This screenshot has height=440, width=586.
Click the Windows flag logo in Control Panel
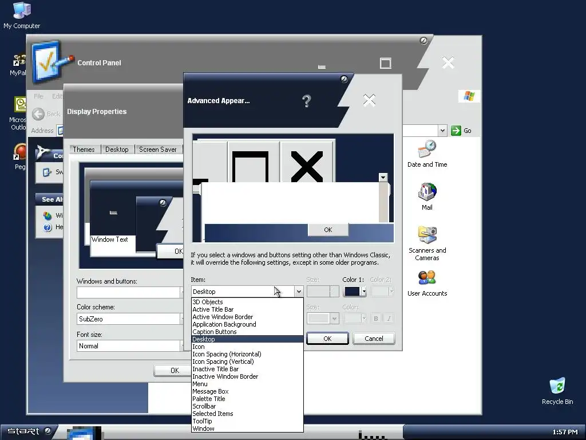coord(469,96)
